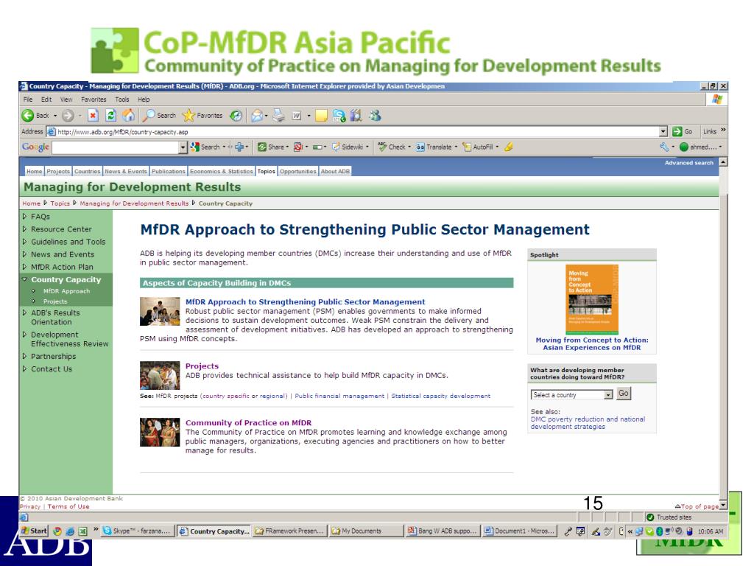Open DMC poverty reduction strategies link
The image size is (754, 566).
click(588, 423)
